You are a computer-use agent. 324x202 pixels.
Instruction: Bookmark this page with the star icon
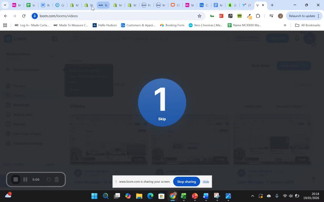pyautogui.click(x=199, y=16)
